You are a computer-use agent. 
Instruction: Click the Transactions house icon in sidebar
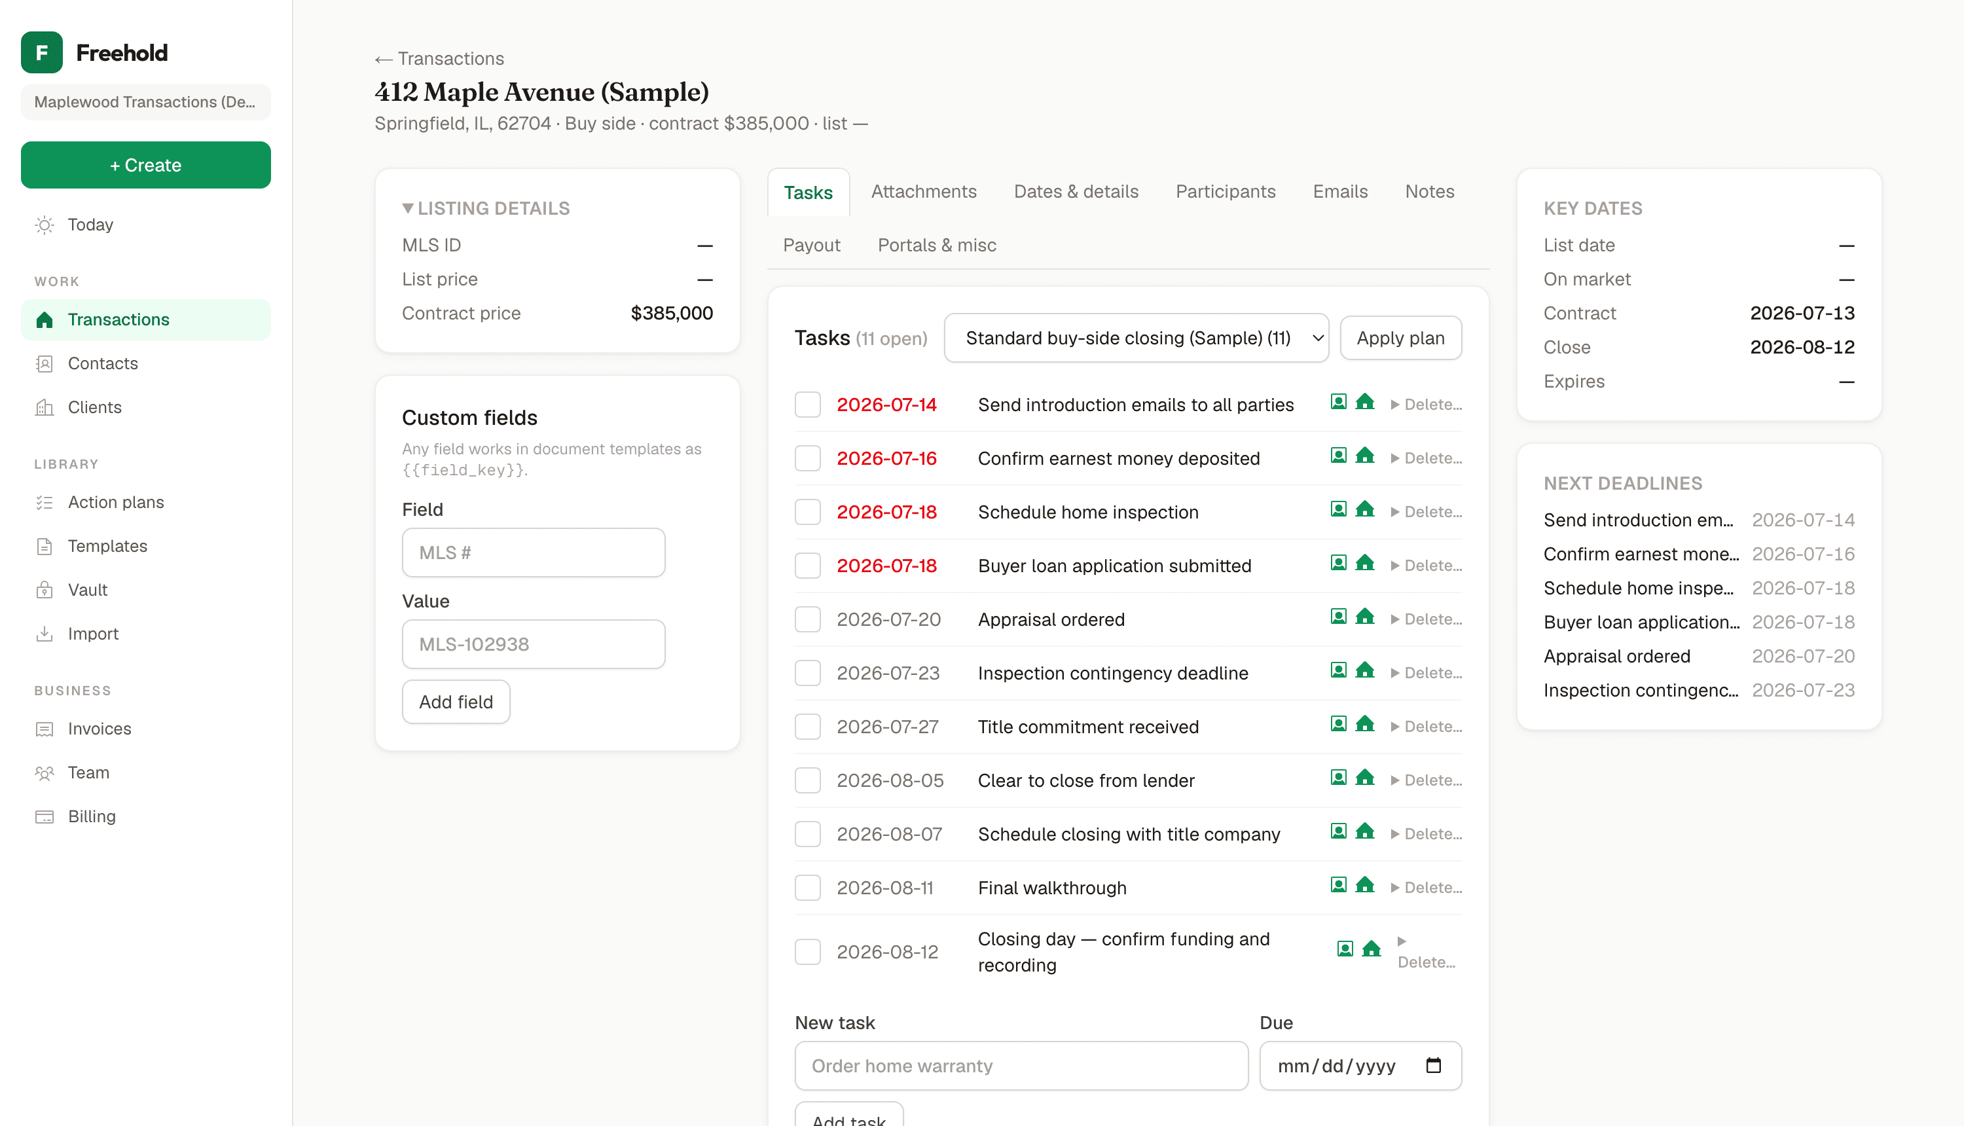45,320
